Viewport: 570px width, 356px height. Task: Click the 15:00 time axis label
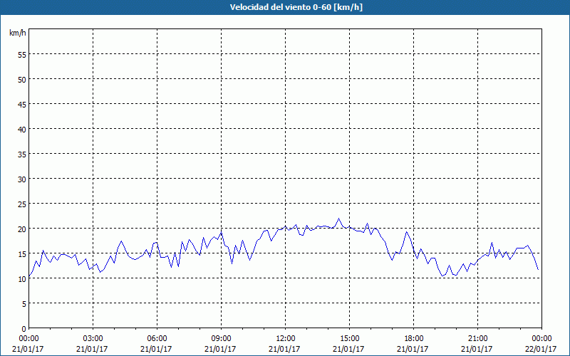click(349, 339)
